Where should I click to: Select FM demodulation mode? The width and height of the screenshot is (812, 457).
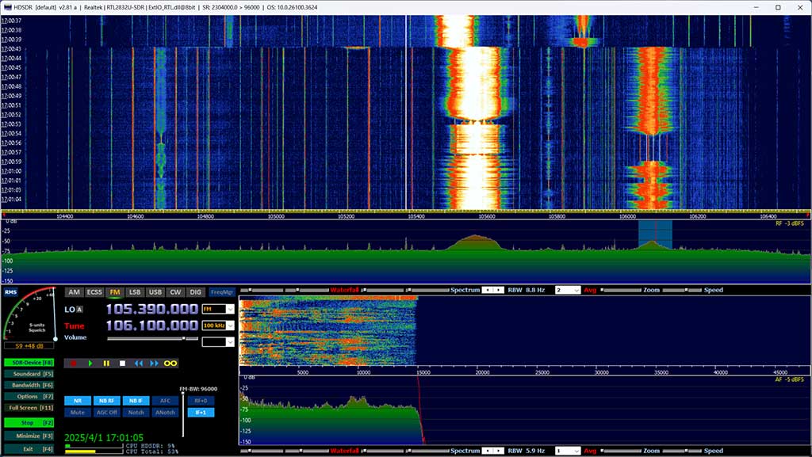coord(114,292)
